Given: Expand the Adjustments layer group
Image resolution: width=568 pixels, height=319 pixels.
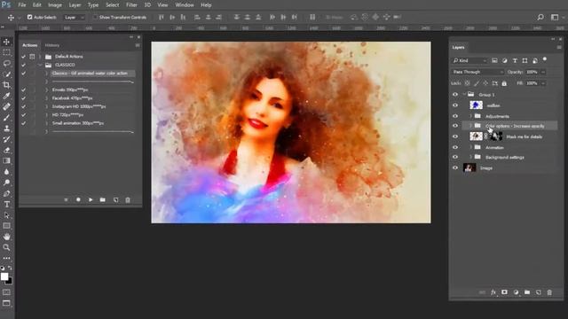Looking at the screenshot, I should 471,116.
